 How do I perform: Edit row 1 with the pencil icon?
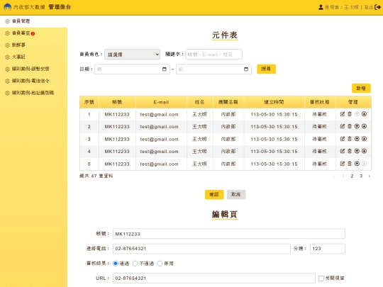click(x=343, y=114)
